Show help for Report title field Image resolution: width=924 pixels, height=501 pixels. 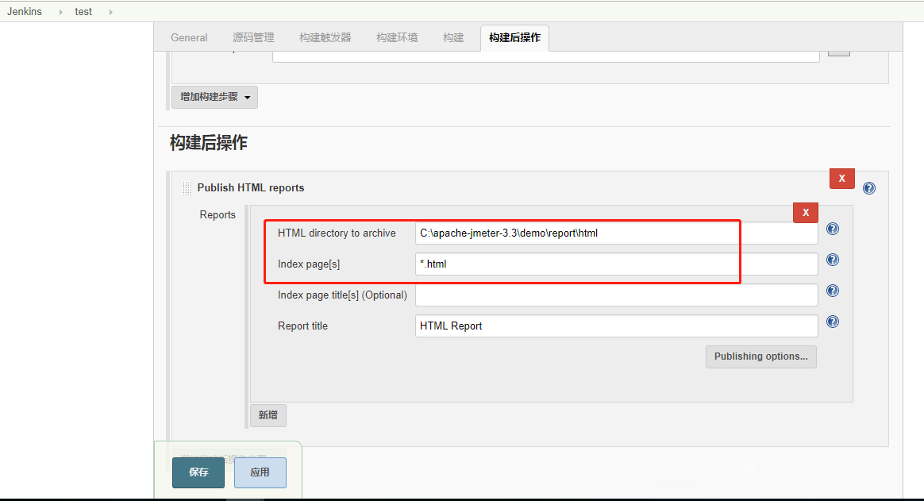pyautogui.click(x=832, y=322)
